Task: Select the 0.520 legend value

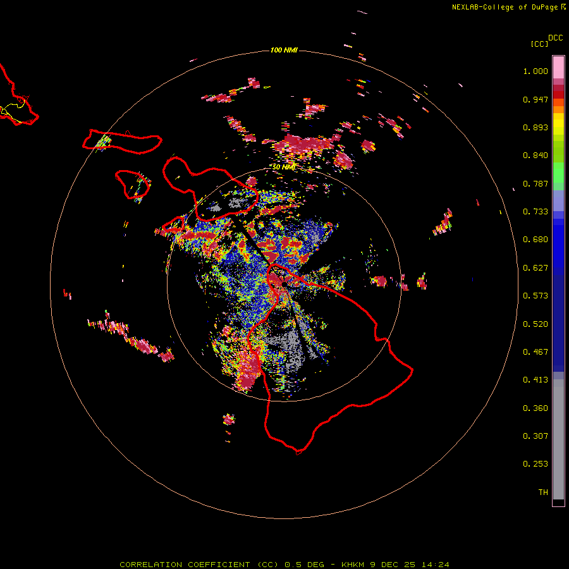Action: 535,324
